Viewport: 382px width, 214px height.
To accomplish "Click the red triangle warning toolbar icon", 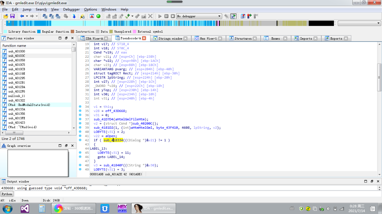I will pos(92,16).
